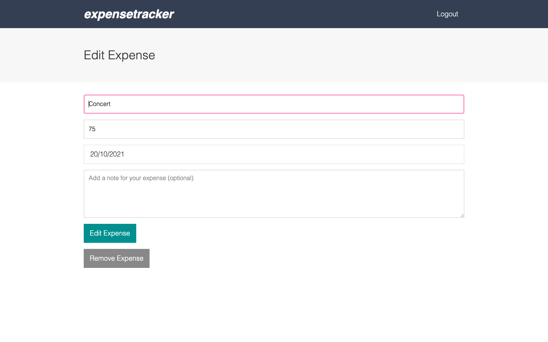The height and width of the screenshot is (342, 548).
Task: Click the expensetracker logo in the navbar
Action: coord(129,14)
